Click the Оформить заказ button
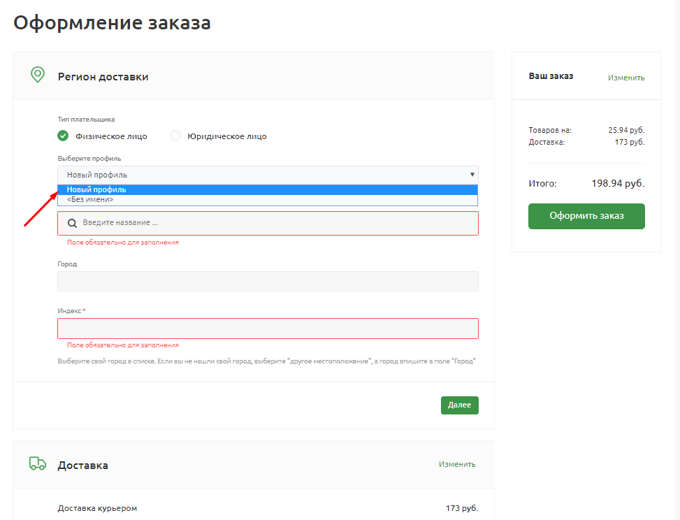The image size is (680, 520). coord(586,216)
